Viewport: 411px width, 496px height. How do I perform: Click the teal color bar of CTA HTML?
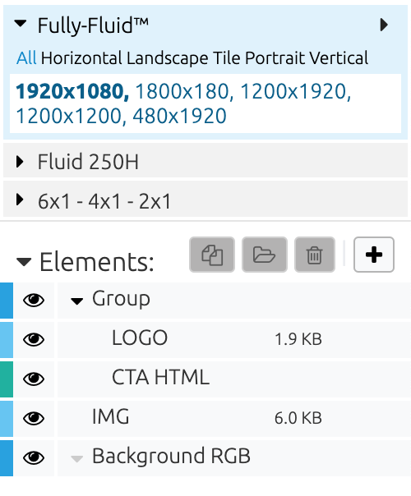pyautogui.click(x=7, y=379)
